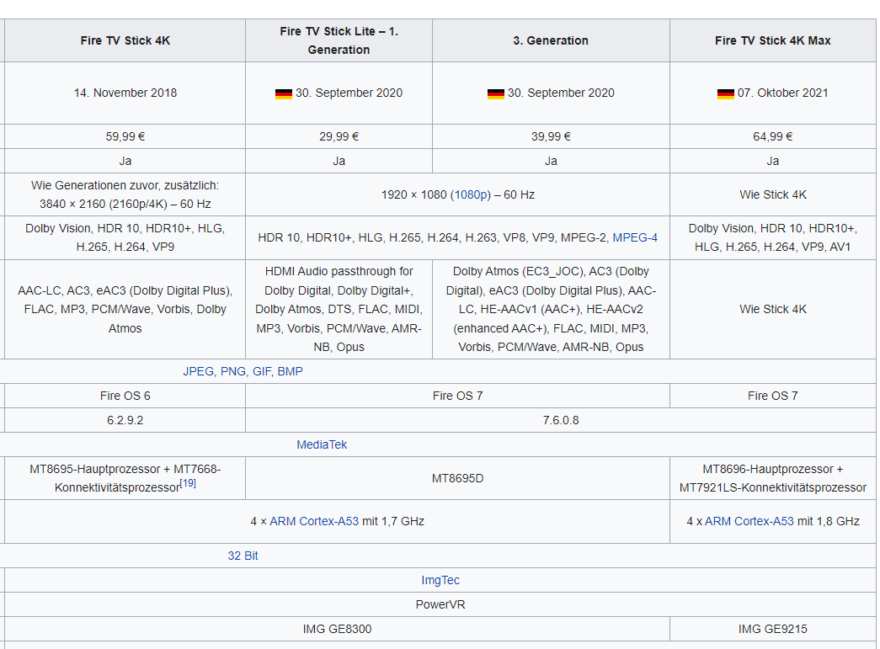Click the 14. November 2018 date cell
Image resolution: width=880 pixels, height=649 pixels.
pyautogui.click(x=125, y=93)
